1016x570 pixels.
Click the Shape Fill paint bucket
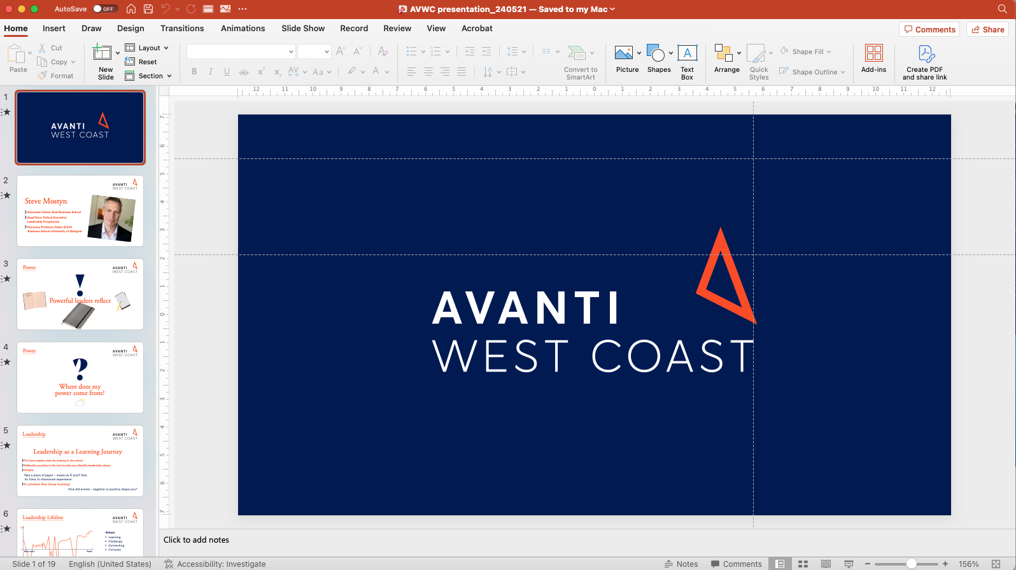click(784, 51)
